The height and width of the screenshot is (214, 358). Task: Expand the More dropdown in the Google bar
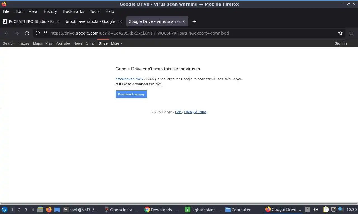pos(116,43)
